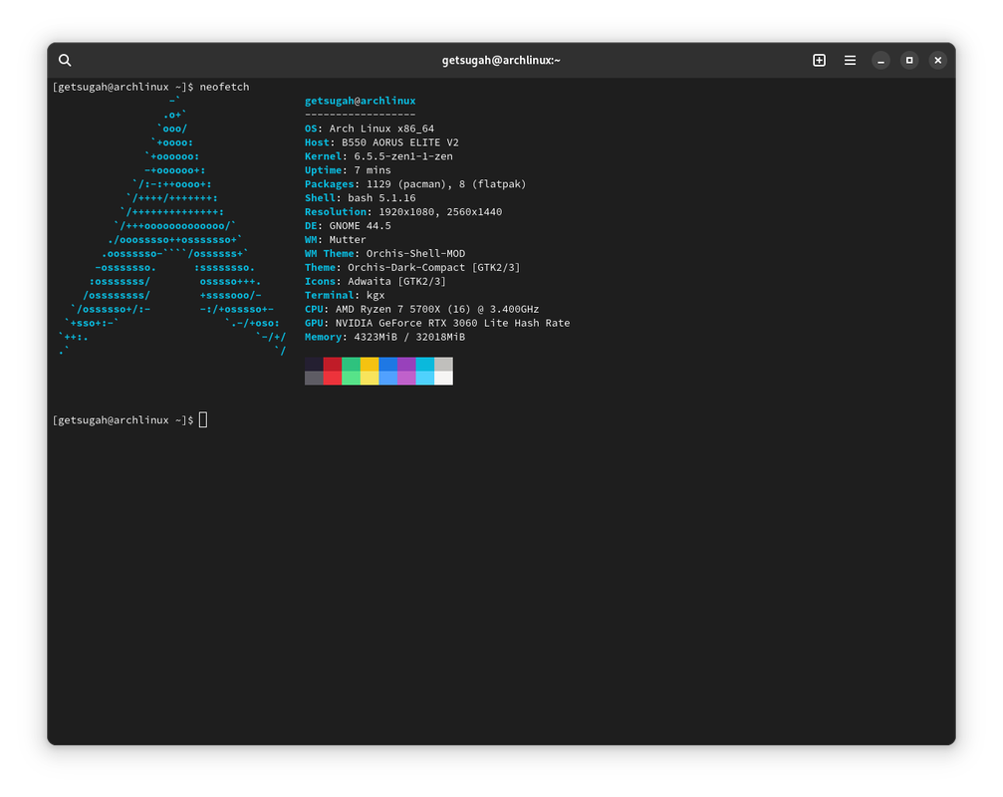
Task: Open the hamburger main menu
Action: pyautogui.click(x=850, y=60)
